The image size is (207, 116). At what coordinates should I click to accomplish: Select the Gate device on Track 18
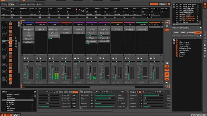(28, 33)
